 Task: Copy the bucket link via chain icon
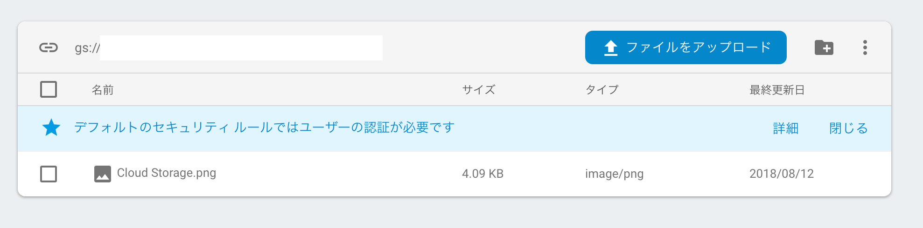coord(49,47)
